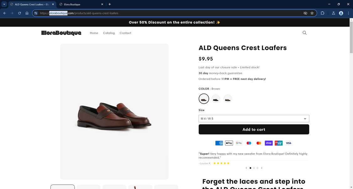Screen dimensions: 353x189
Task: Click the EloraBoutique logo
Action: point(61,33)
